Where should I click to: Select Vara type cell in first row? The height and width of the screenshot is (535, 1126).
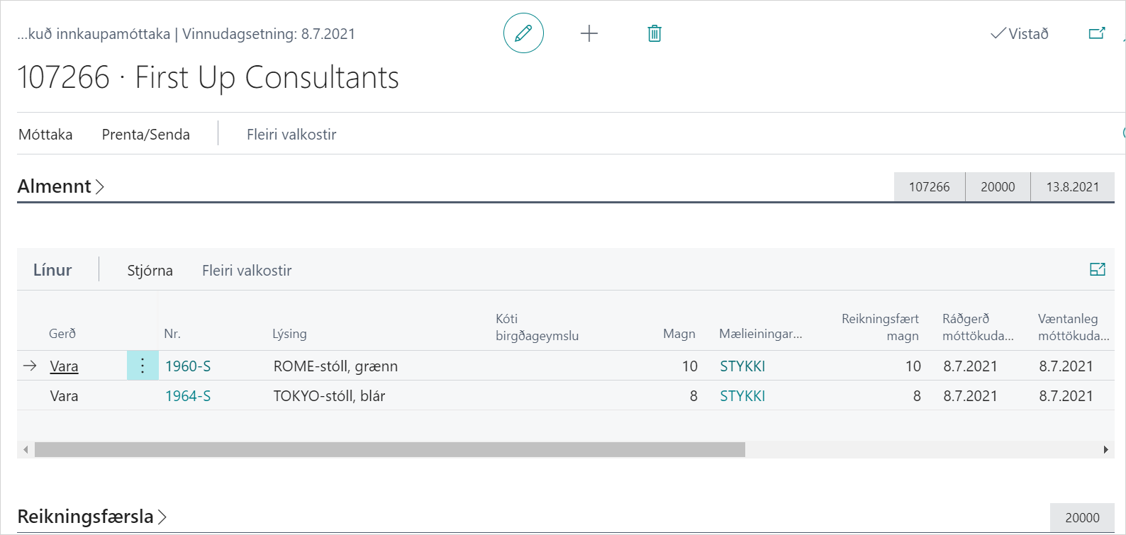64,366
